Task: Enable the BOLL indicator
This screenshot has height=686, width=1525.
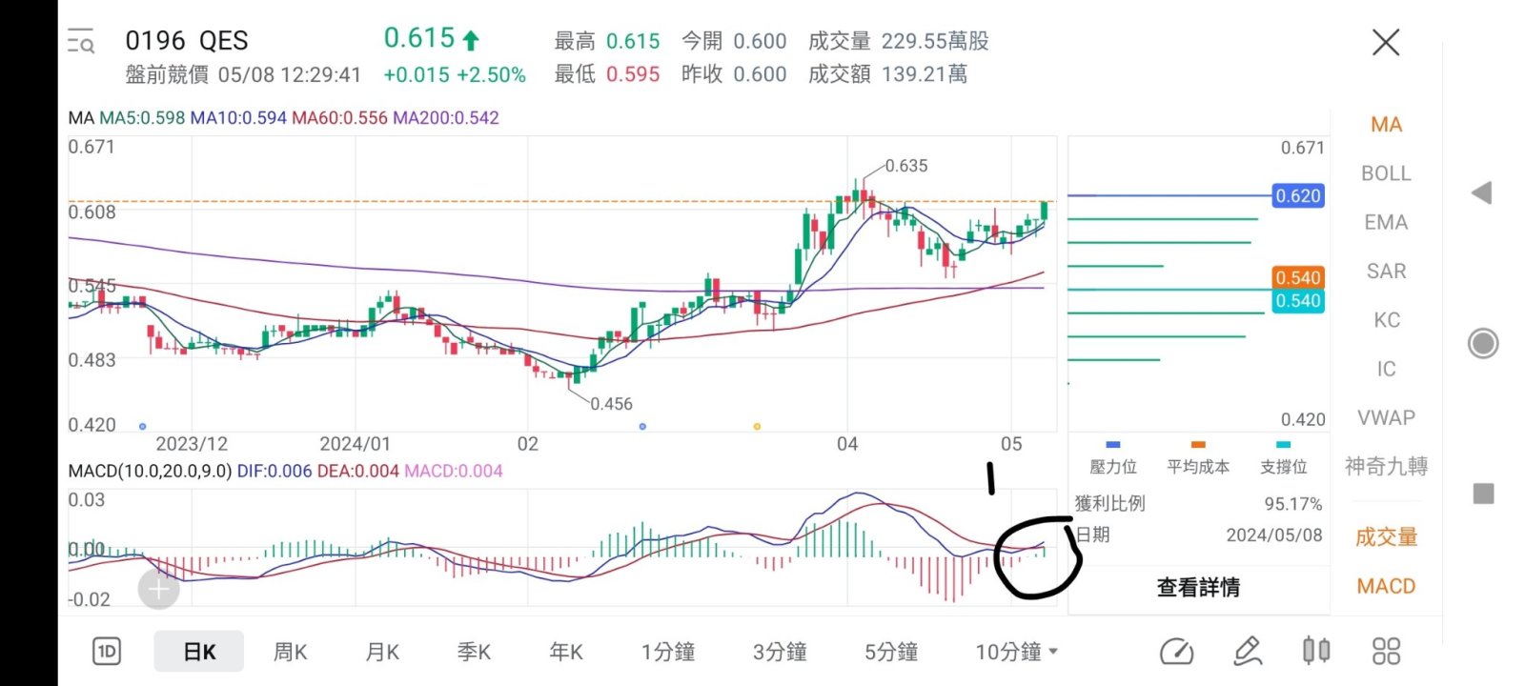Action: coord(1386,173)
